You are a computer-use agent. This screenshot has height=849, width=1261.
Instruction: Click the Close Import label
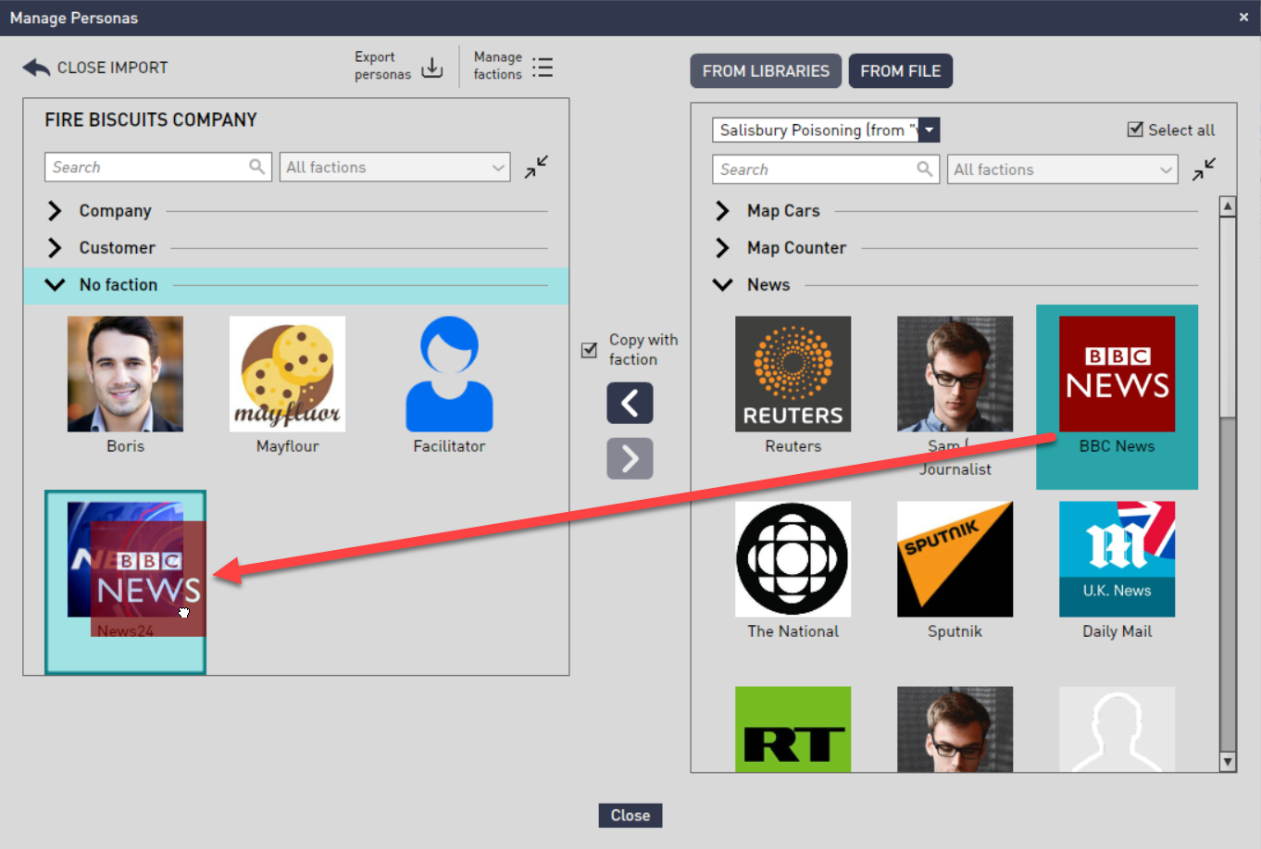pos(113,68)
